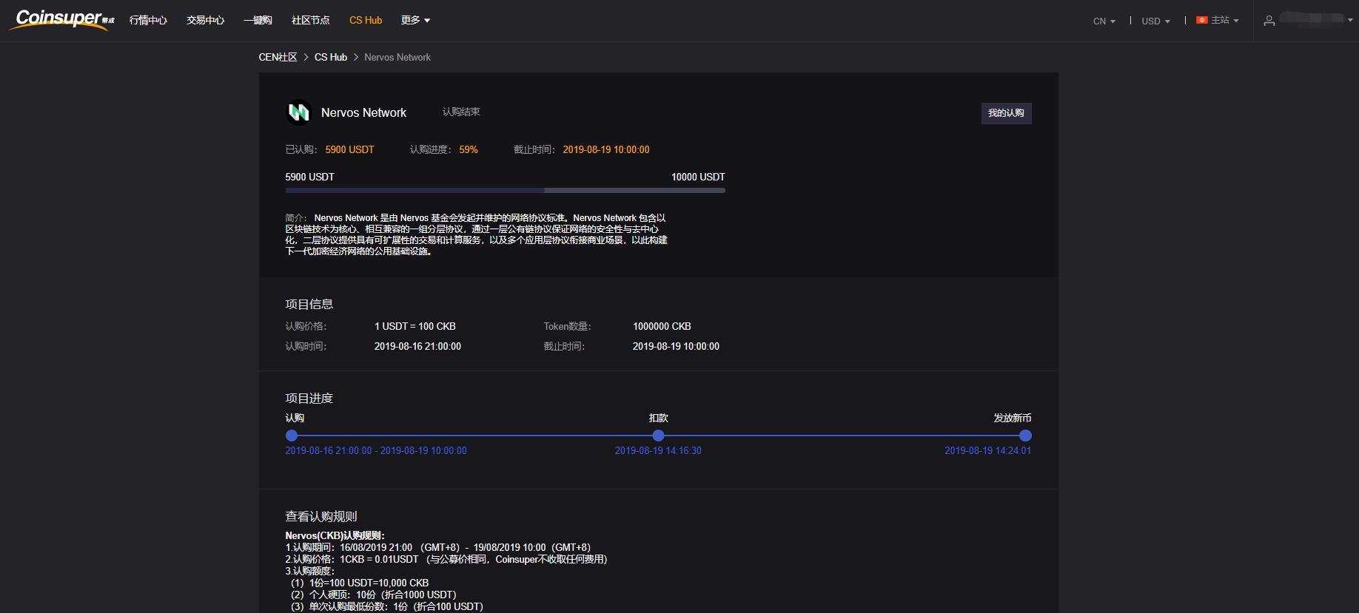Open CN language dropdown
1359x613 pixels.
coord(1104,21)
